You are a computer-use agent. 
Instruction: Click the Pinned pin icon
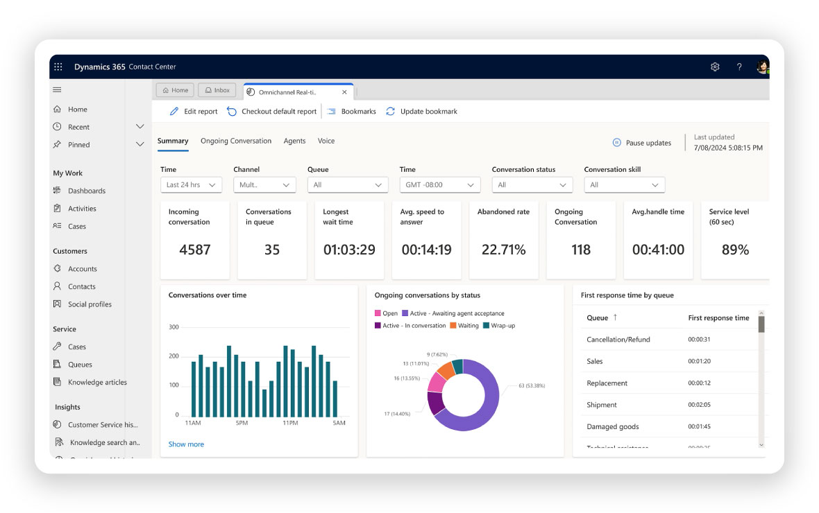pos(57,145)
